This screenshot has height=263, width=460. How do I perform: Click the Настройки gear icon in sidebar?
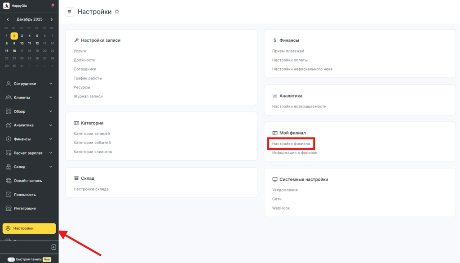(x=8, y=228)
